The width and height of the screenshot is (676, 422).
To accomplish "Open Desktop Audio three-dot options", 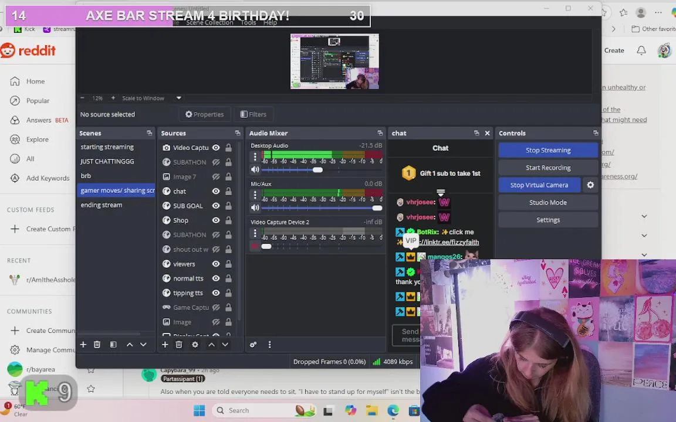I will pos(255,156).
